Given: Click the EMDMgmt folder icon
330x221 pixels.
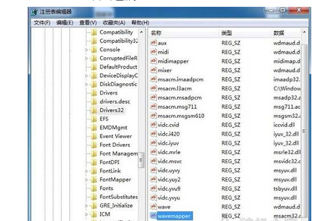Looking at the screenshot, I should 94,127.
